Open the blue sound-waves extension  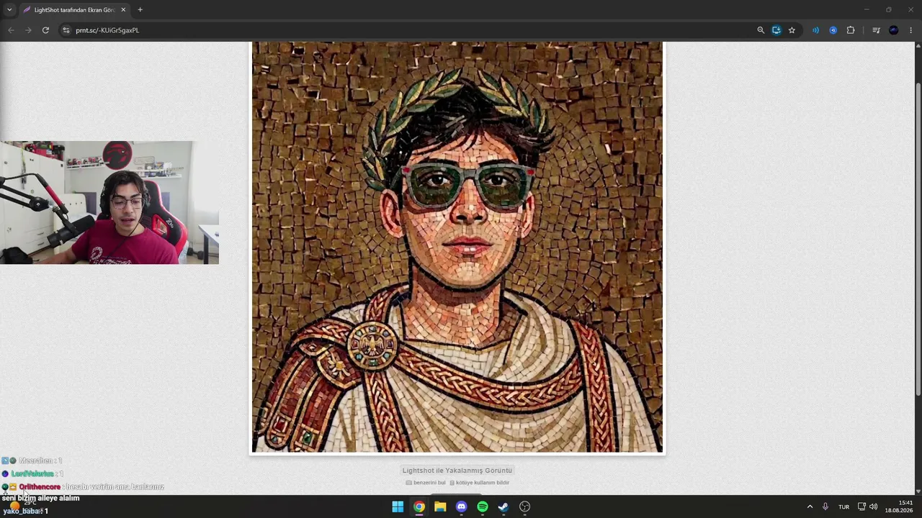(815, 30)
